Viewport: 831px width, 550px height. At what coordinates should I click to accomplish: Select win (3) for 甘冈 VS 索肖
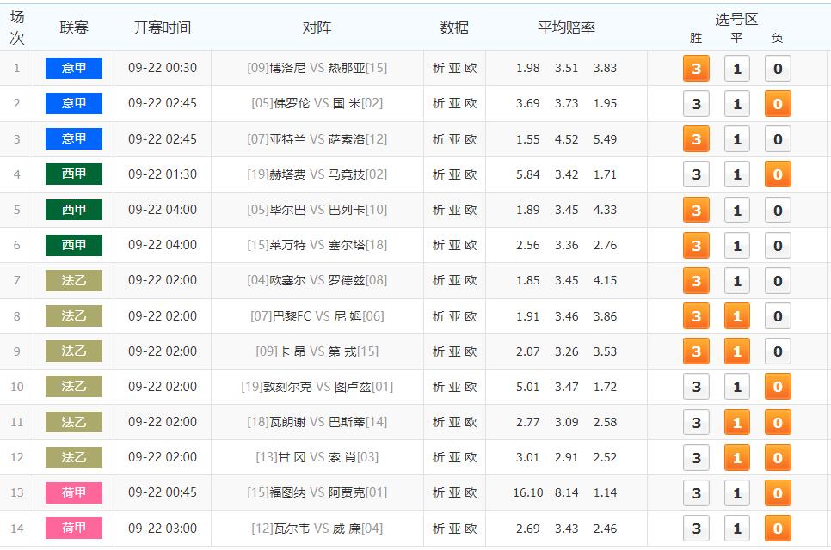point(696,458)
